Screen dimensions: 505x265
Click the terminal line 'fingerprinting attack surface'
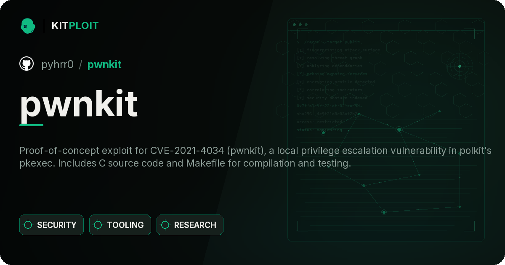pyautogui.click(x=338, y=50)
